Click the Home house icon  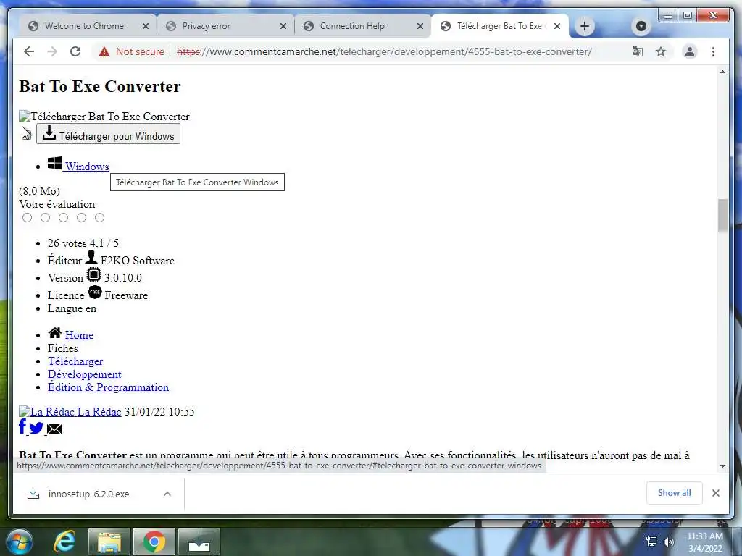click(55, 333)
